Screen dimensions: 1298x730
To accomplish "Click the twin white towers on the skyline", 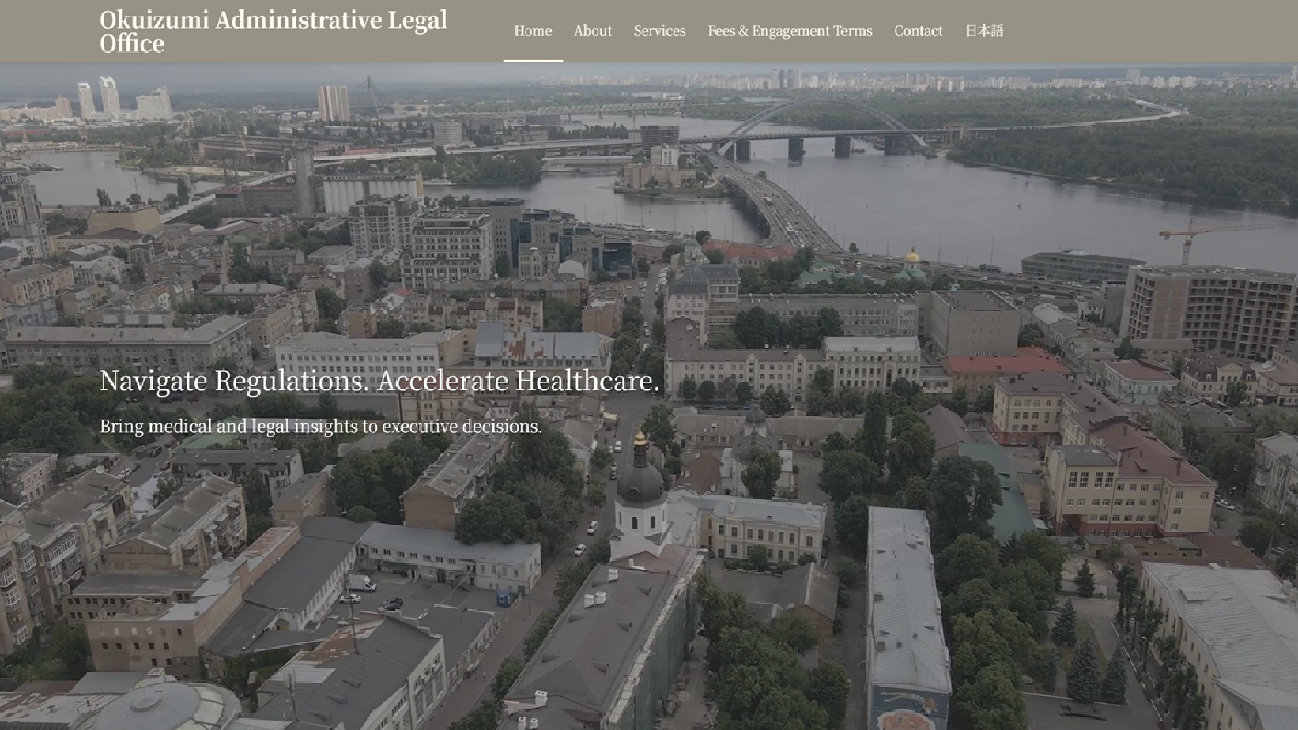I will click(x=98, y=96).
